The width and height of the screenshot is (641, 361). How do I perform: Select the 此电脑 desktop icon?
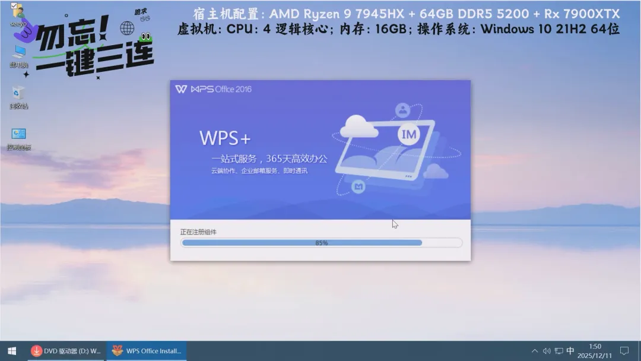(19, 56)
